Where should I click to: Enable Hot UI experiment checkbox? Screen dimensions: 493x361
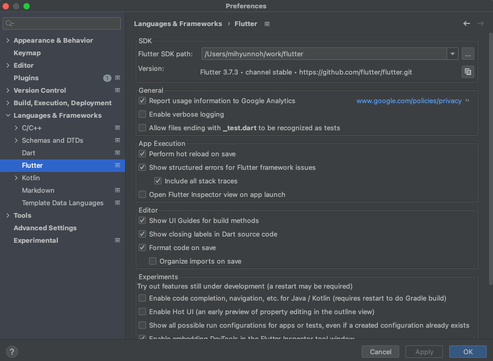tap(142, 312)
